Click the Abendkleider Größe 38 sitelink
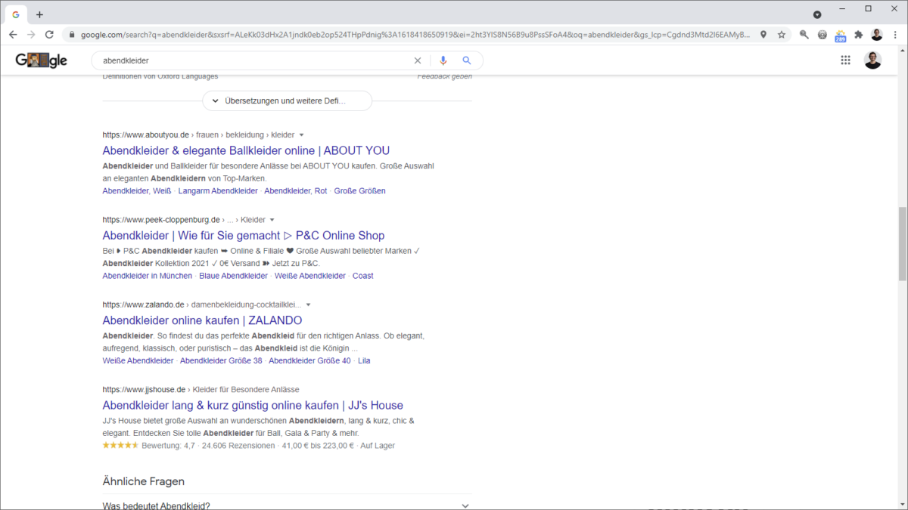This screenshot has width=908, height=510. [221, 360]
